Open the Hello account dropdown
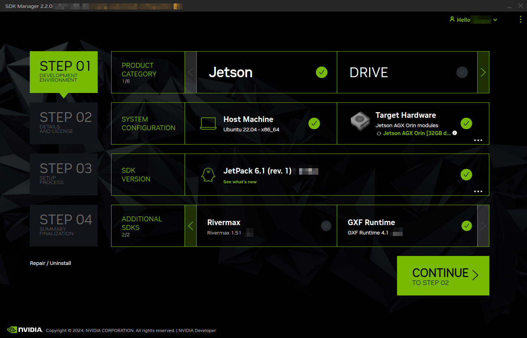 pos(495,20)
